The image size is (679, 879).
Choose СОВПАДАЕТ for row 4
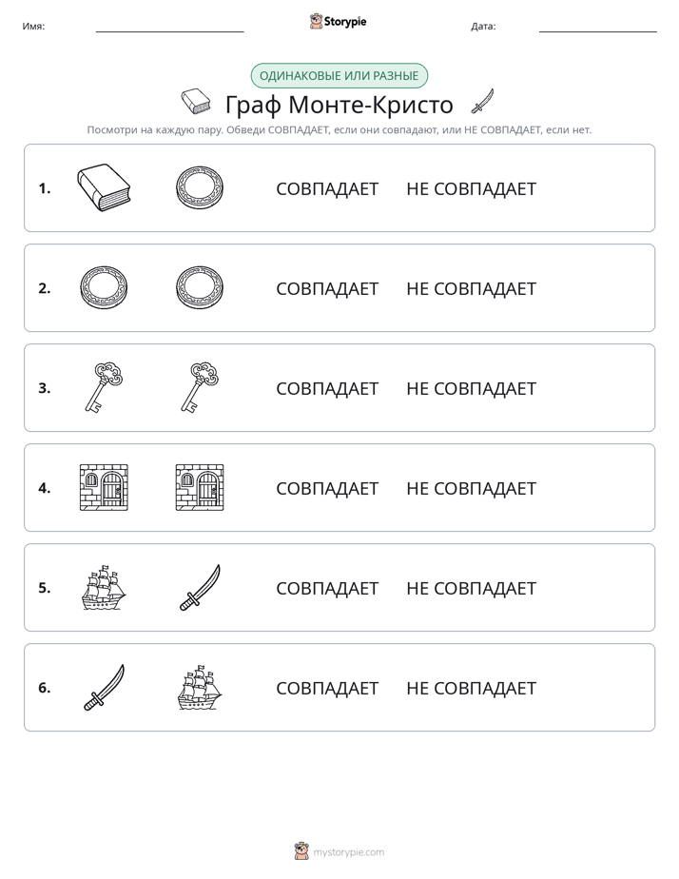coord(327,488)
